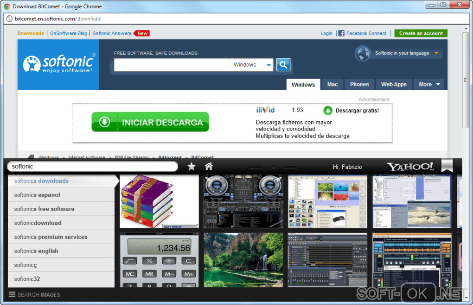Click the globe icon for Softonic language
Viewport: 473px width, 305px height.
tap(363, 53)
